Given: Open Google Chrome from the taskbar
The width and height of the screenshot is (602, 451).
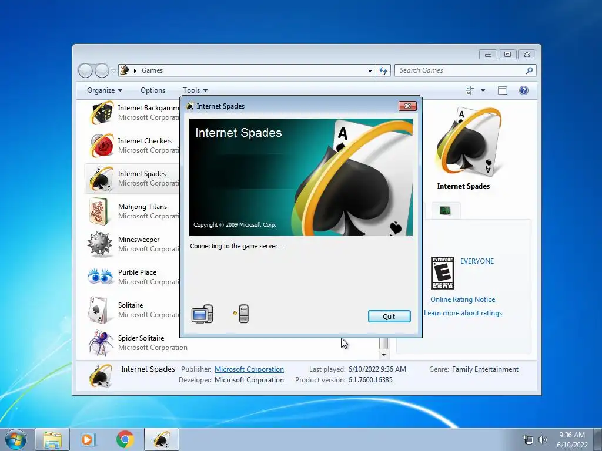Looking at the screenshot, I should [x=125, y=439].
